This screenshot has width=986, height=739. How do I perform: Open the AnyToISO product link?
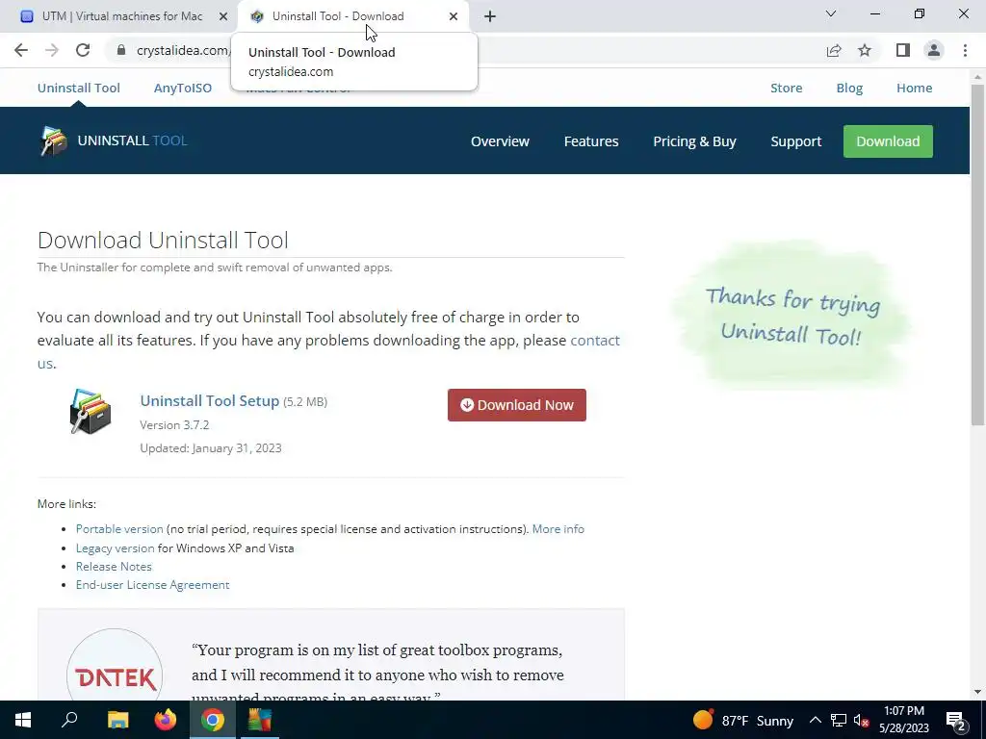tap(183, 88)
